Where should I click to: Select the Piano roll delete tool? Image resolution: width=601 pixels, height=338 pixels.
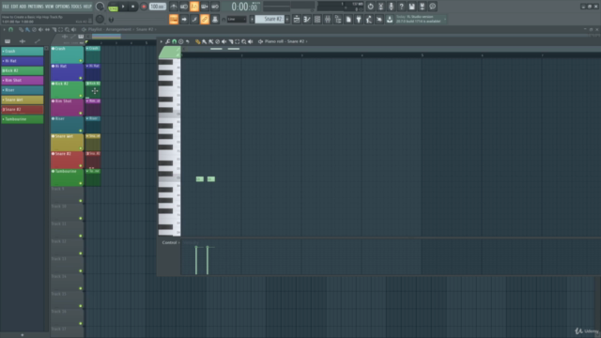[217, 41]
